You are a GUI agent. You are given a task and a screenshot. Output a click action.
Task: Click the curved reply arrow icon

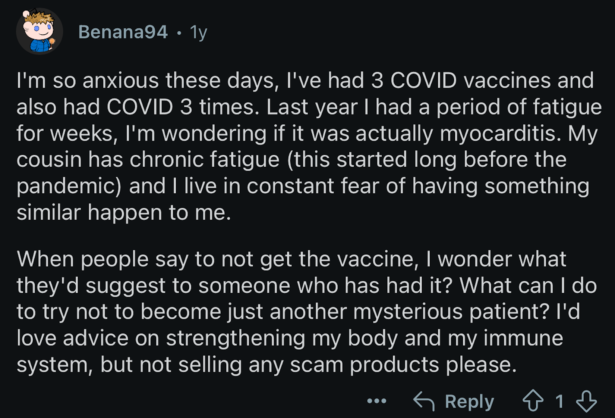pos(424,401)
